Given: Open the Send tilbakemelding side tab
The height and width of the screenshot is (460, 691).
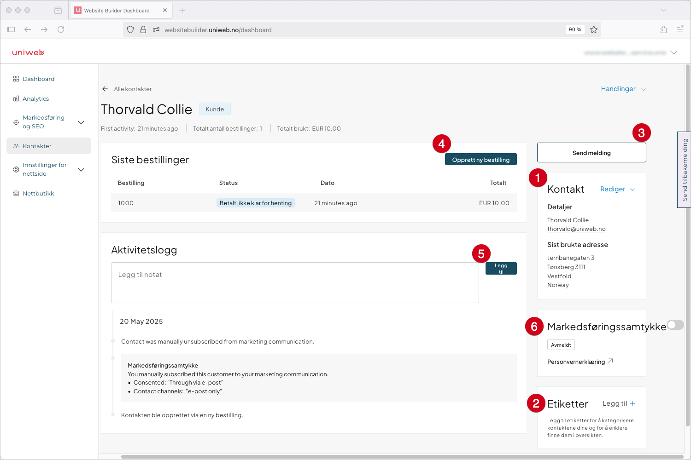Looking at the screenshot, I should [x=685, y=170].
